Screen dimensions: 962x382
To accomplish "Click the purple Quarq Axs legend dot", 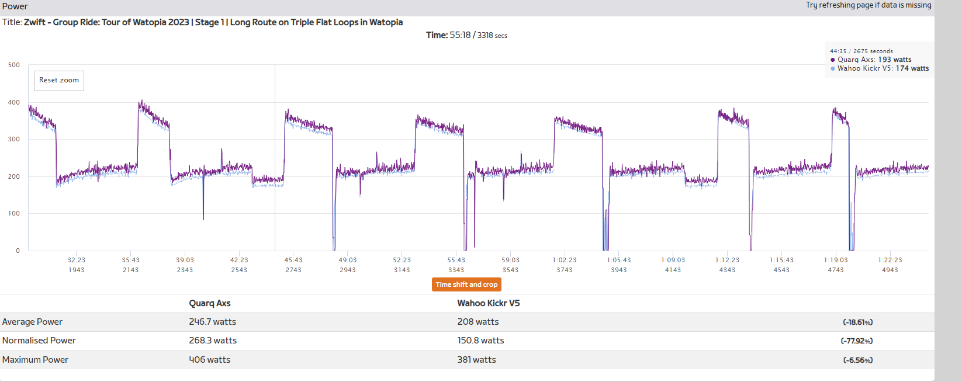I will click(833, 60).
